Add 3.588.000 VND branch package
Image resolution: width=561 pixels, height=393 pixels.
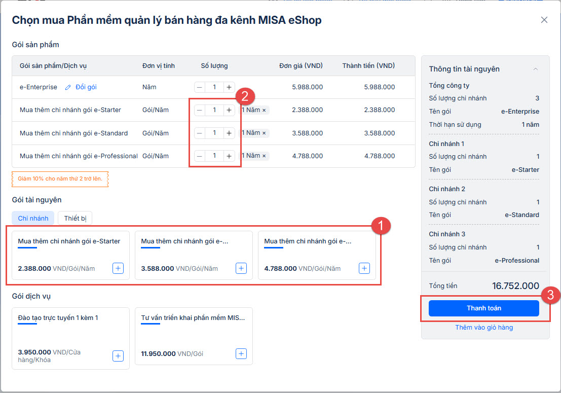[x=241, y=268]
